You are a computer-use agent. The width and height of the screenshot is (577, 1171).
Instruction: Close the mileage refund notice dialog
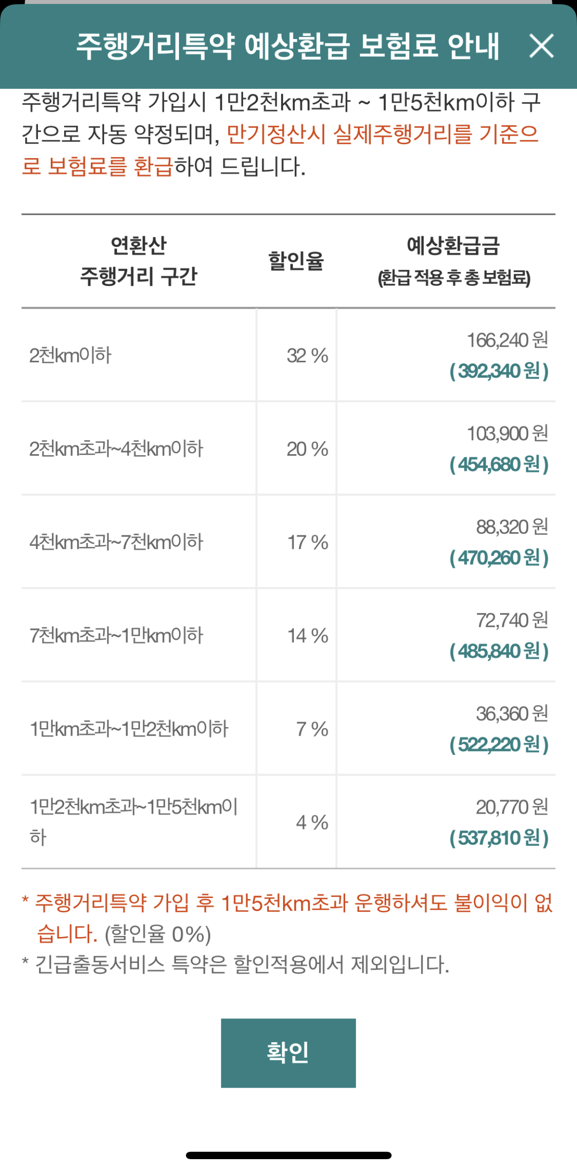point(541,46)
